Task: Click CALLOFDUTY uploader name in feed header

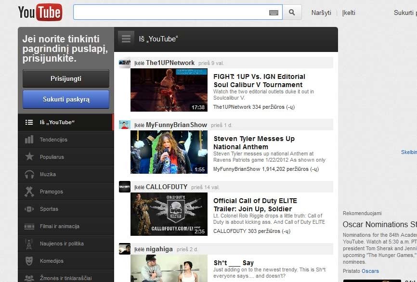Action: pos(167,187)
